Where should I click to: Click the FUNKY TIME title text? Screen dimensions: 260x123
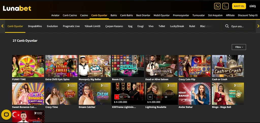click(19, 79)
